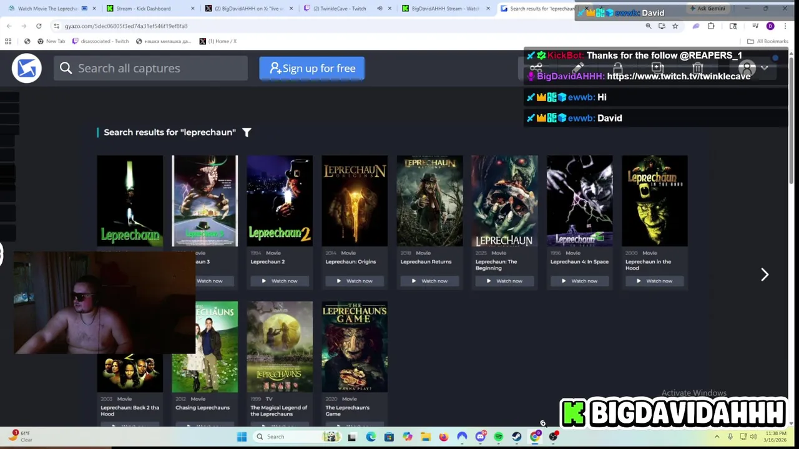Open the Leprechaun Origins poster thumbnail
799x449 pixels.
355,201
